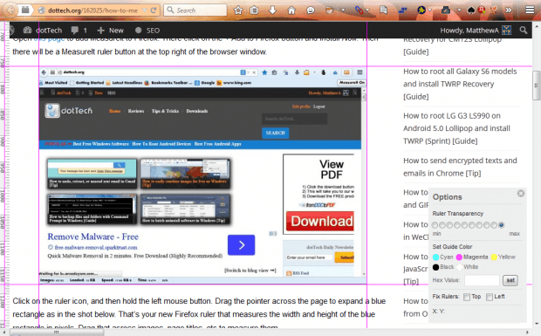541x336 pixels.
Task: Expand the dropdown beside the chain icon
Action: 368,10
